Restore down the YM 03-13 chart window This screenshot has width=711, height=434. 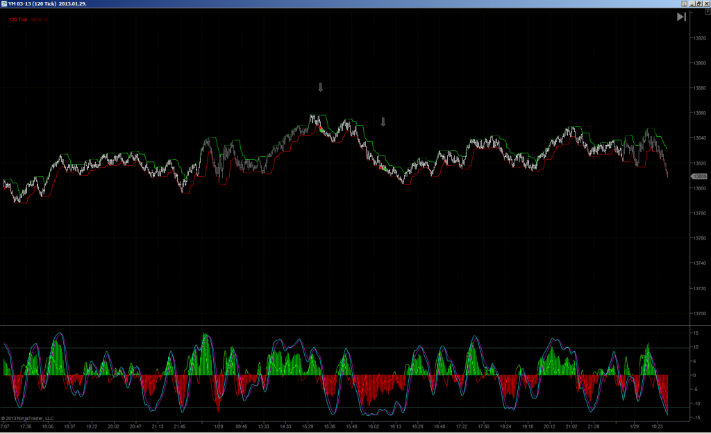point(699,3)
